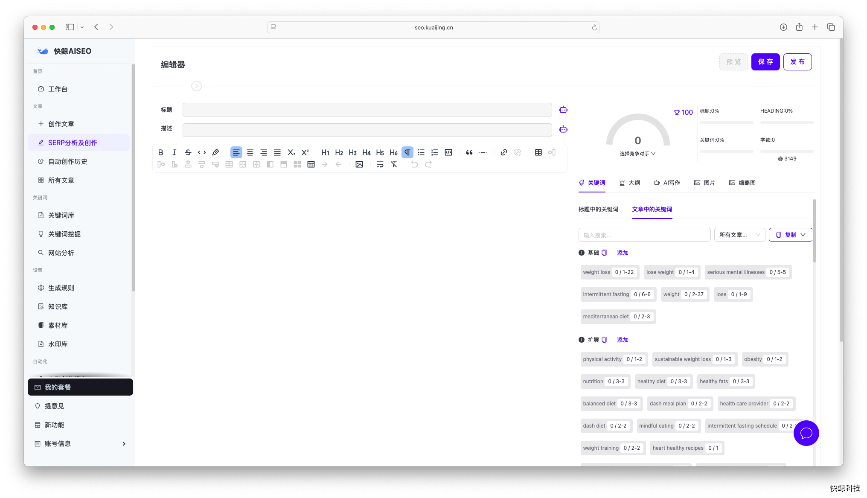Insert a table
The image size is (867, 498).
(x=538, y=152)
